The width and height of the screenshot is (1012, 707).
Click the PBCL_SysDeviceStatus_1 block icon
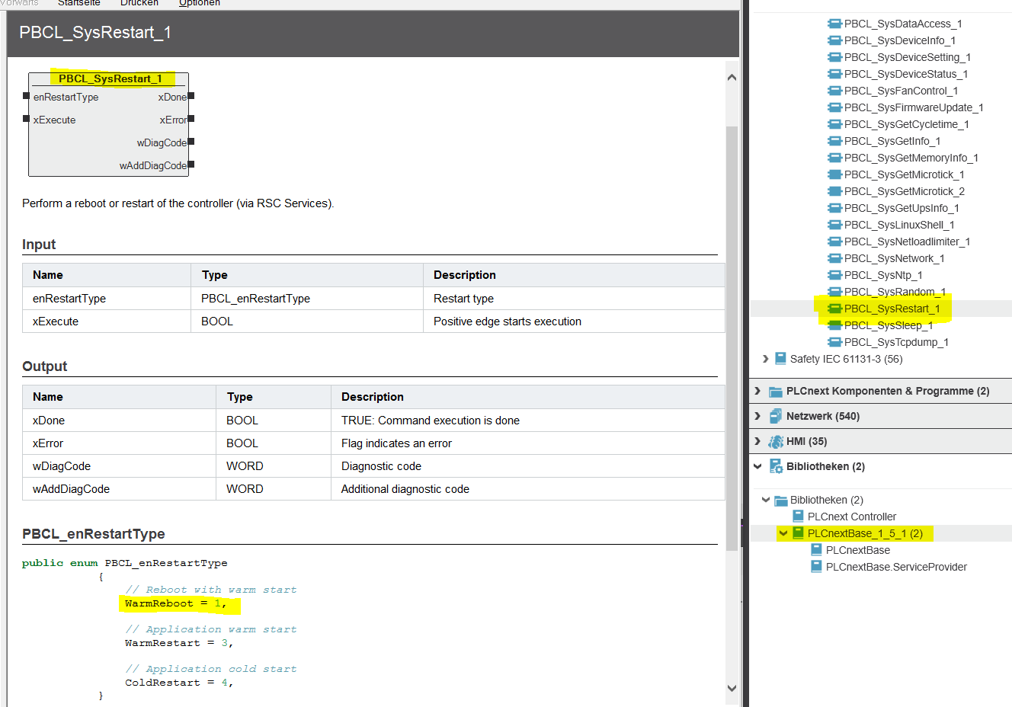(834, 74)
